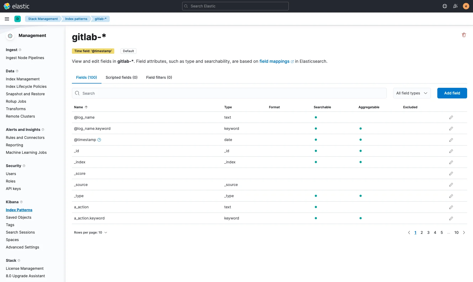This screenshot has width=473, height=282.
Task: Open the Field filters tab
Action: point(159,77)
